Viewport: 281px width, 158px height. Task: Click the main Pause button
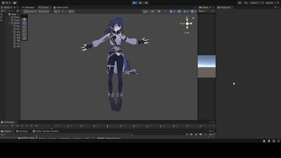pos(140,3)
